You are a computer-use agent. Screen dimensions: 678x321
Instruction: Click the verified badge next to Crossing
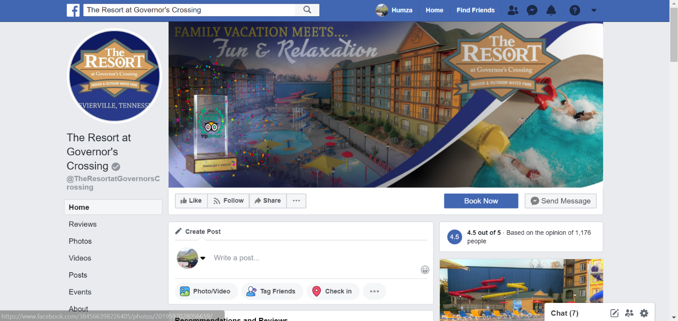coord(116,167)
